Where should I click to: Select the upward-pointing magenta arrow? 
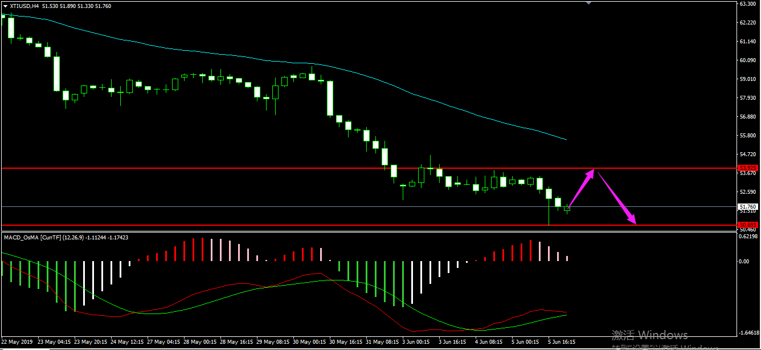coord(582,189)
